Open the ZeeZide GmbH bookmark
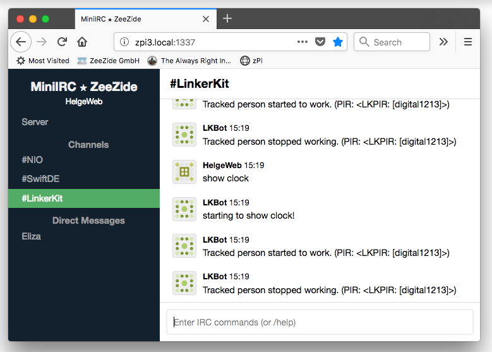Image resolution: width=492 pixels, height=352 pixels. 109,61
